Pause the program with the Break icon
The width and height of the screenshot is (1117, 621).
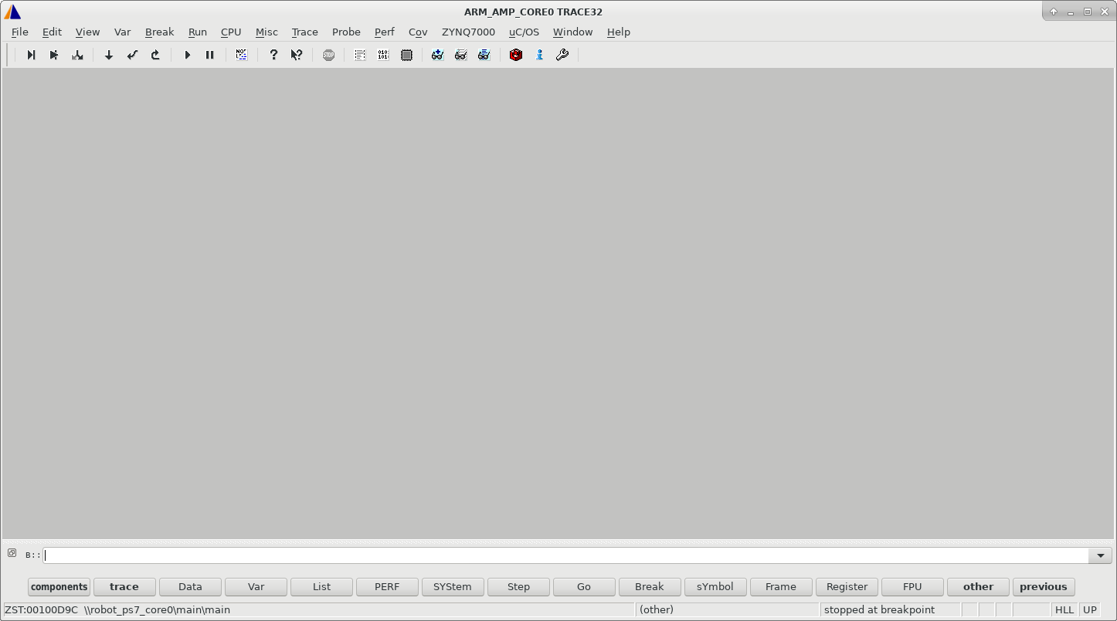coord(210,55)
